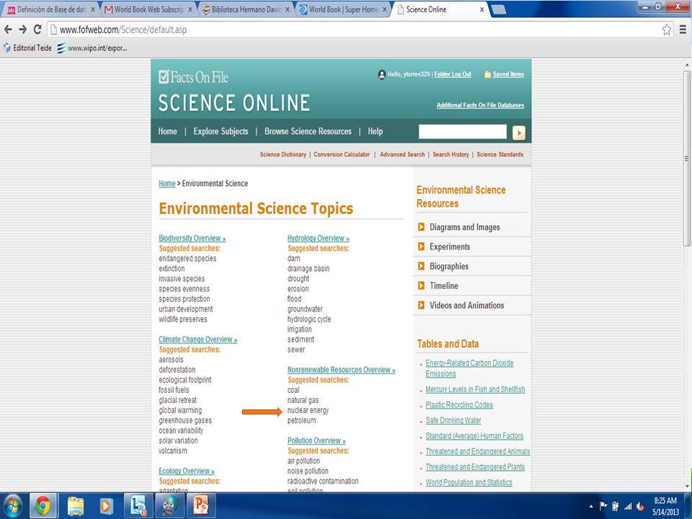Open World Population and Statistics link
Screen dimensions: 692x519
[469, 482]
